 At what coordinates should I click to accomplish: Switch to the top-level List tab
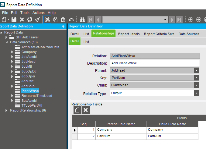pos(86,34)
